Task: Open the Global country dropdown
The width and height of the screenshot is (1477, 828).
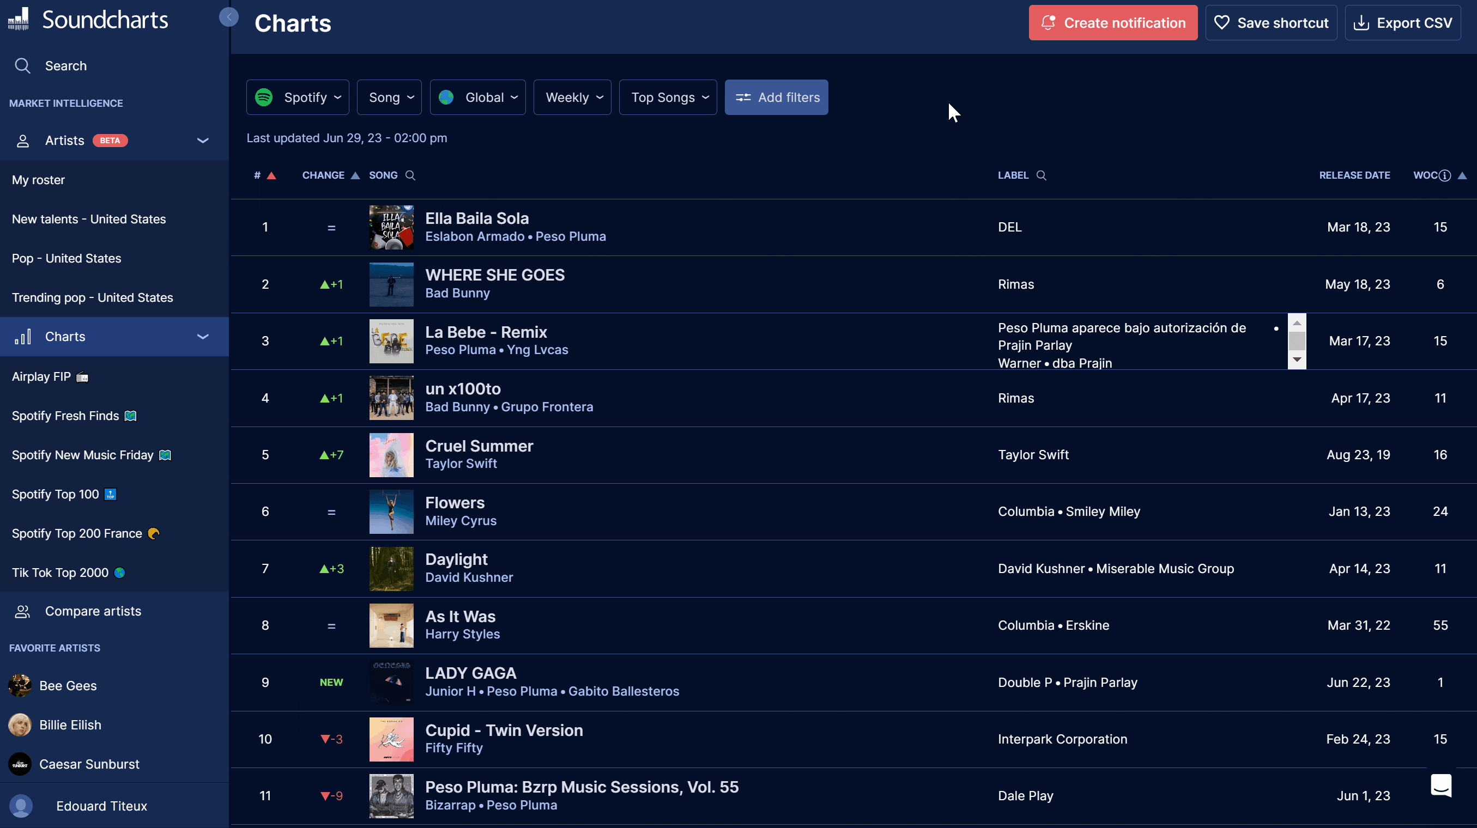Action: tap(477, 98)
